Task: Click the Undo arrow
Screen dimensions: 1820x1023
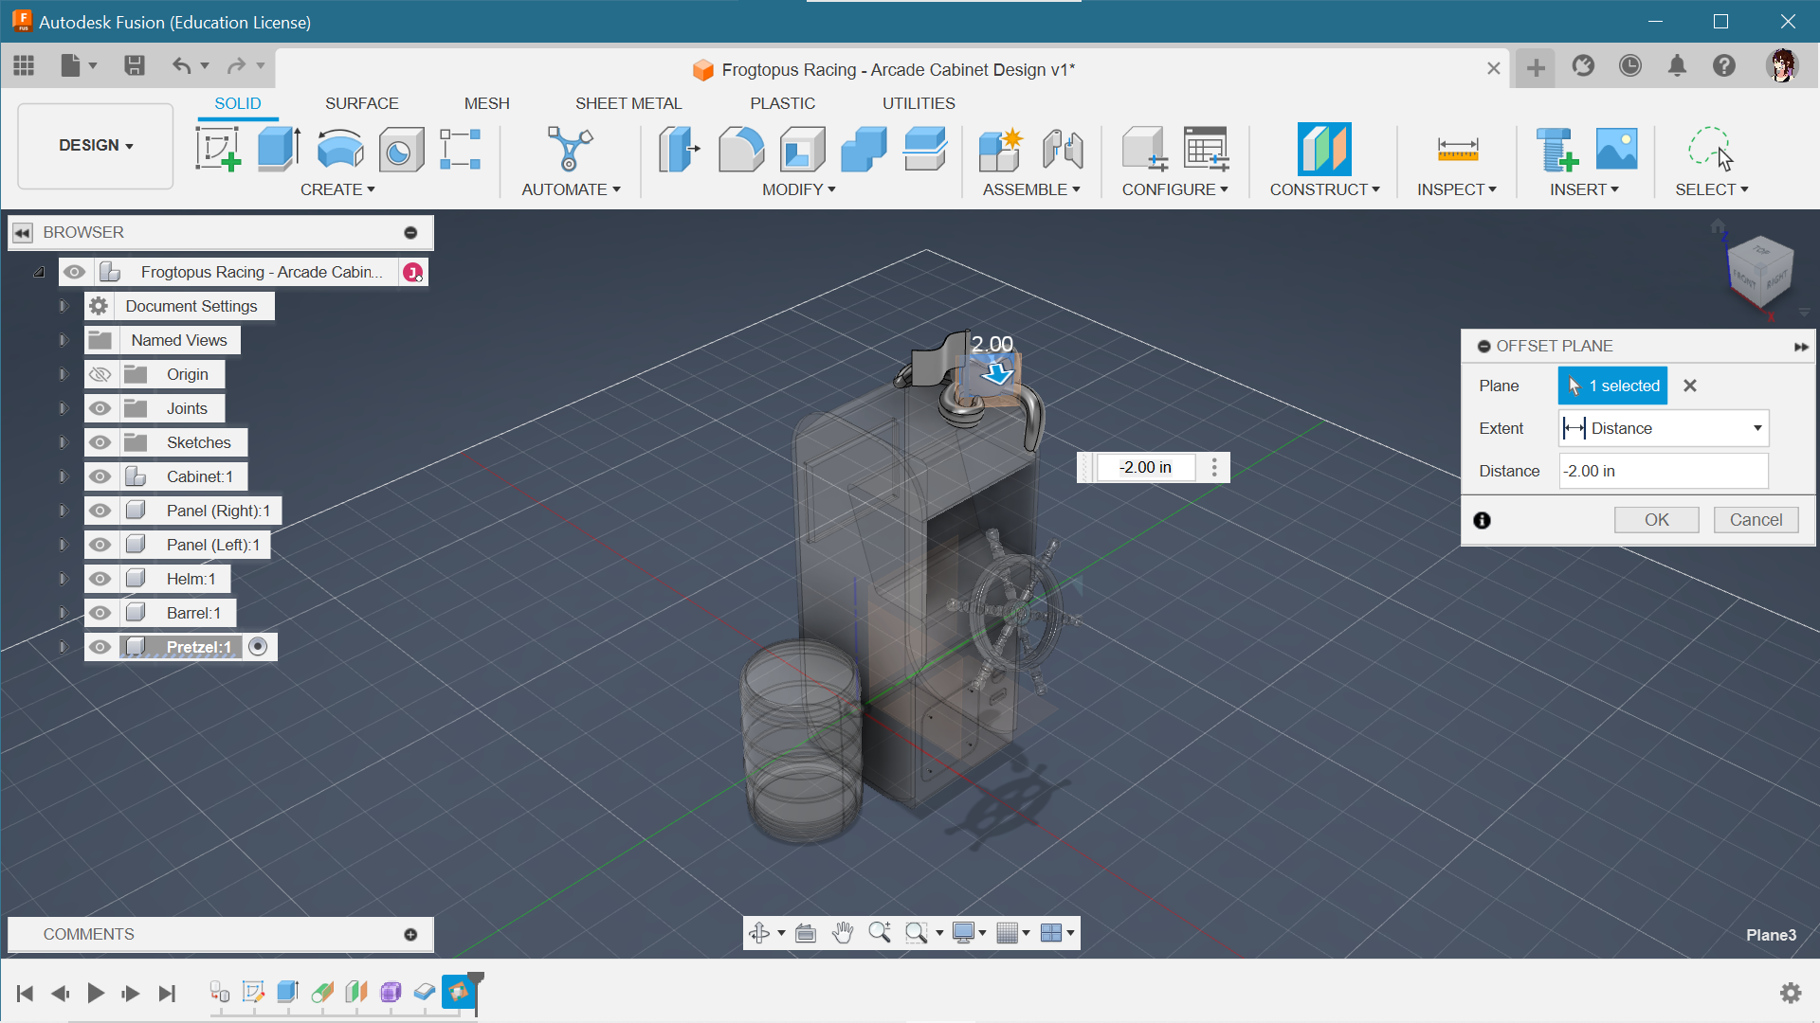Action: point(181,65)
